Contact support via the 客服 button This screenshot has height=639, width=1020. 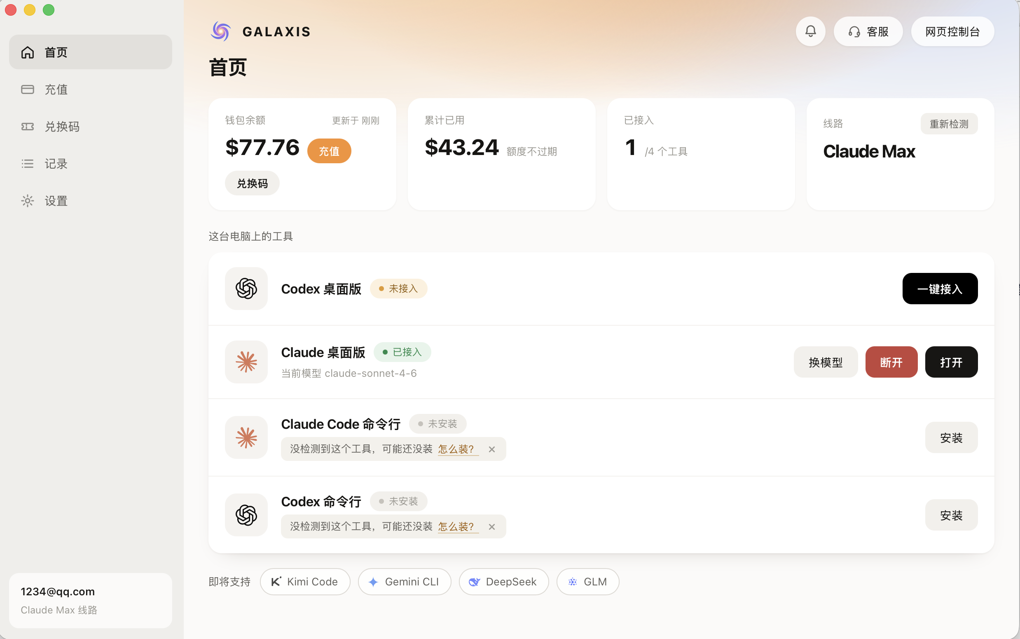pyautogui.click(x=868, y=31)
